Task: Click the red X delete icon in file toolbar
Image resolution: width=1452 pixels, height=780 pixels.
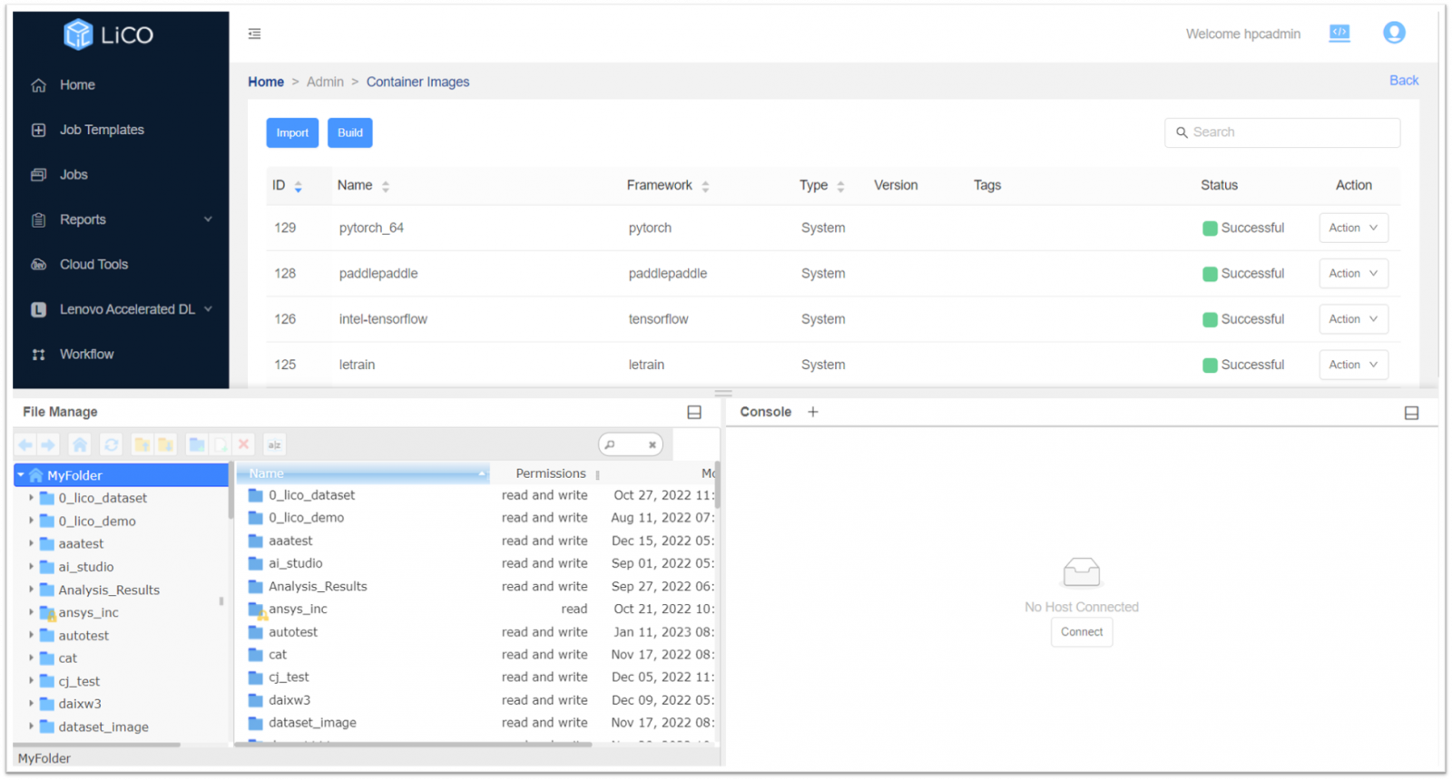Action: (x=243, y=444)
